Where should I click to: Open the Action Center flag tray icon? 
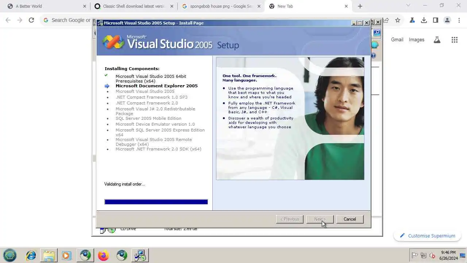414,255
